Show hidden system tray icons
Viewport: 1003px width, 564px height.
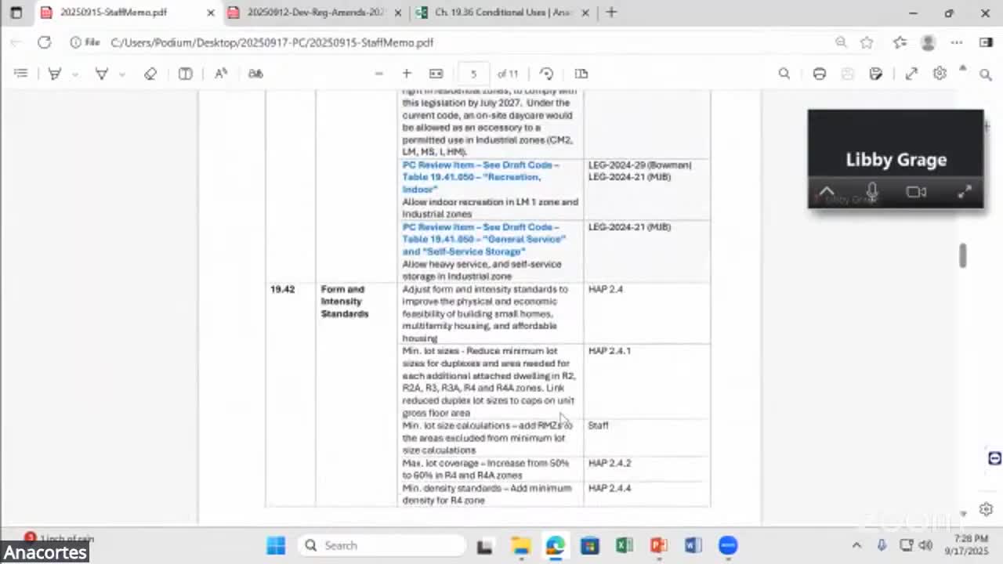tap(856, 545)
